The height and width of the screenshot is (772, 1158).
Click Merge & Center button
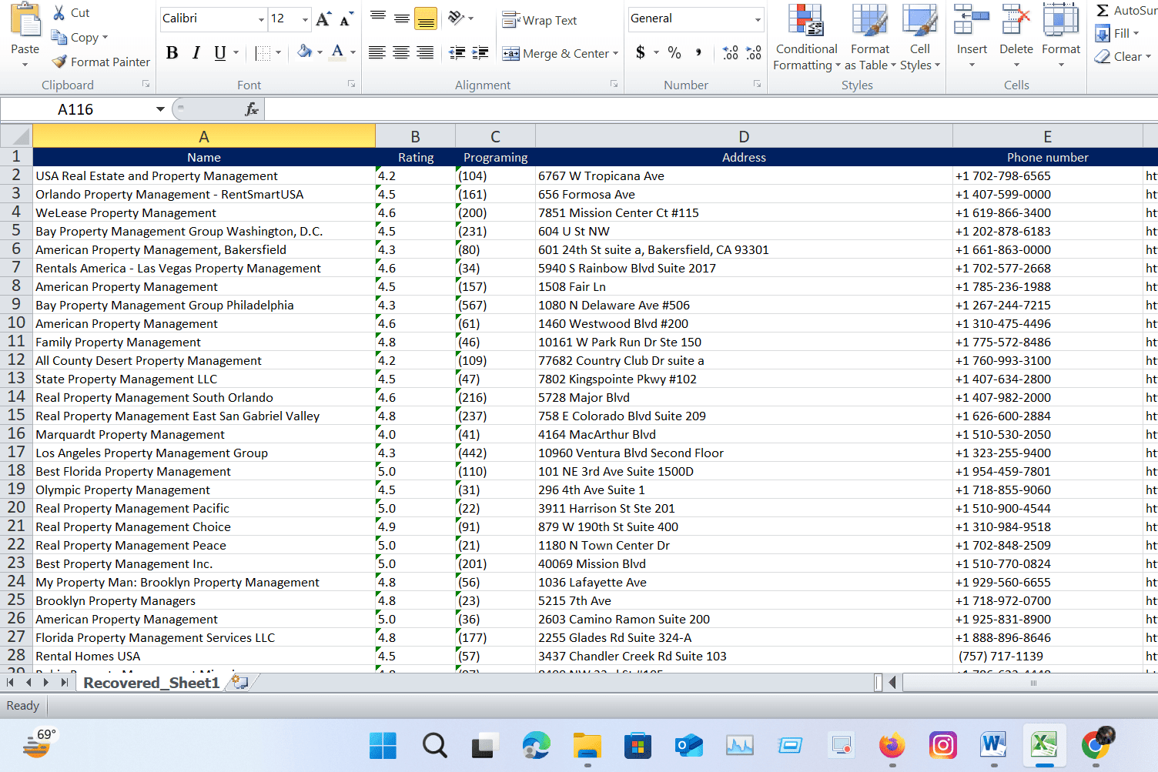[x=556, y=53]
